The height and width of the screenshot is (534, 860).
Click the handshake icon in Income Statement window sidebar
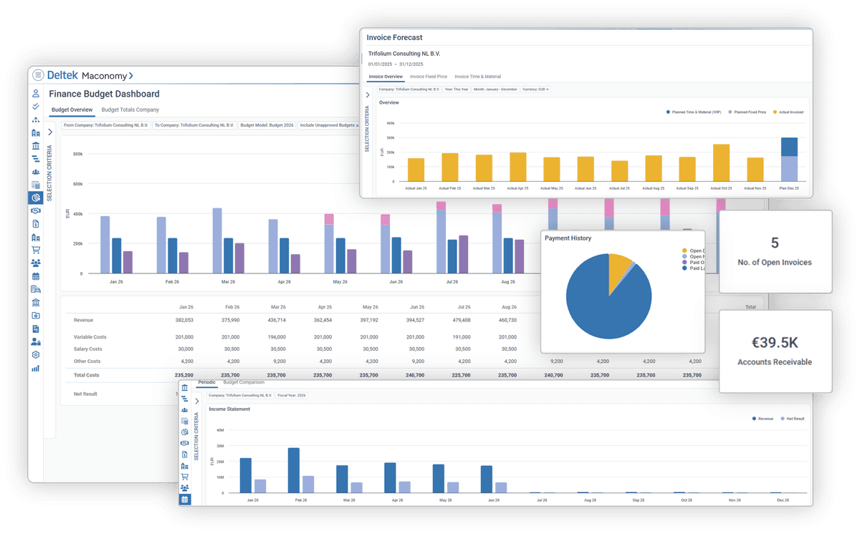click(x=185, y=444)
